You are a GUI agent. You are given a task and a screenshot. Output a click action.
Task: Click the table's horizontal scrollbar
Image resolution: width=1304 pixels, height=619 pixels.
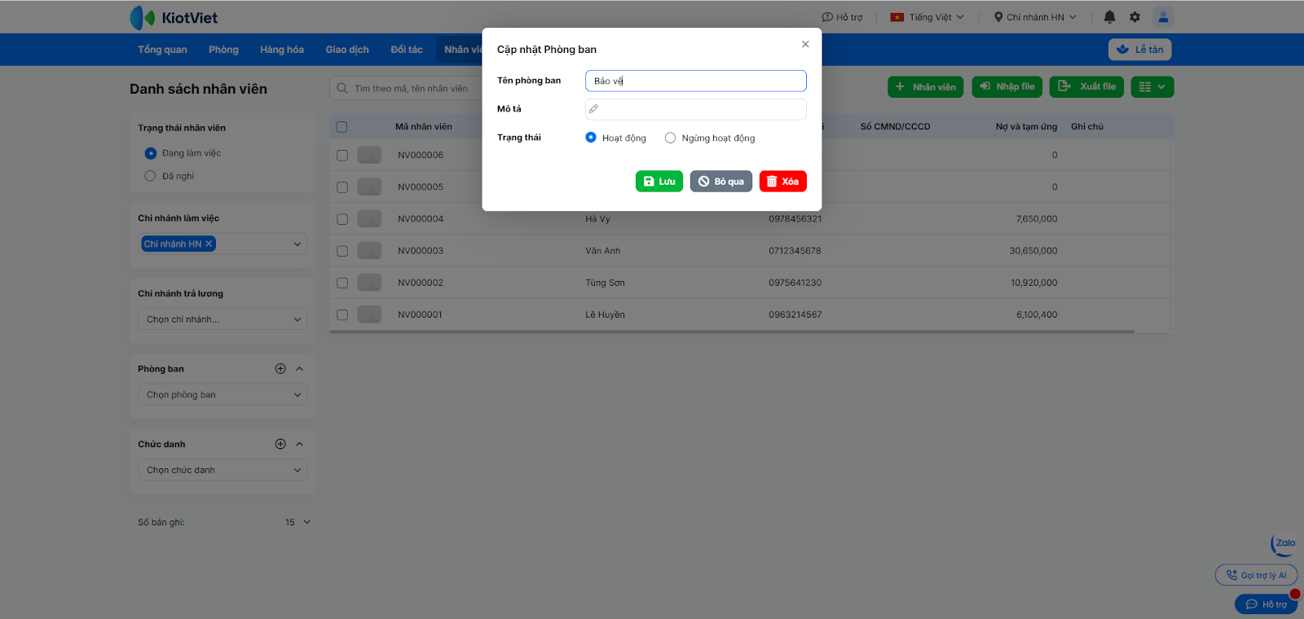(x=732, y=331)
